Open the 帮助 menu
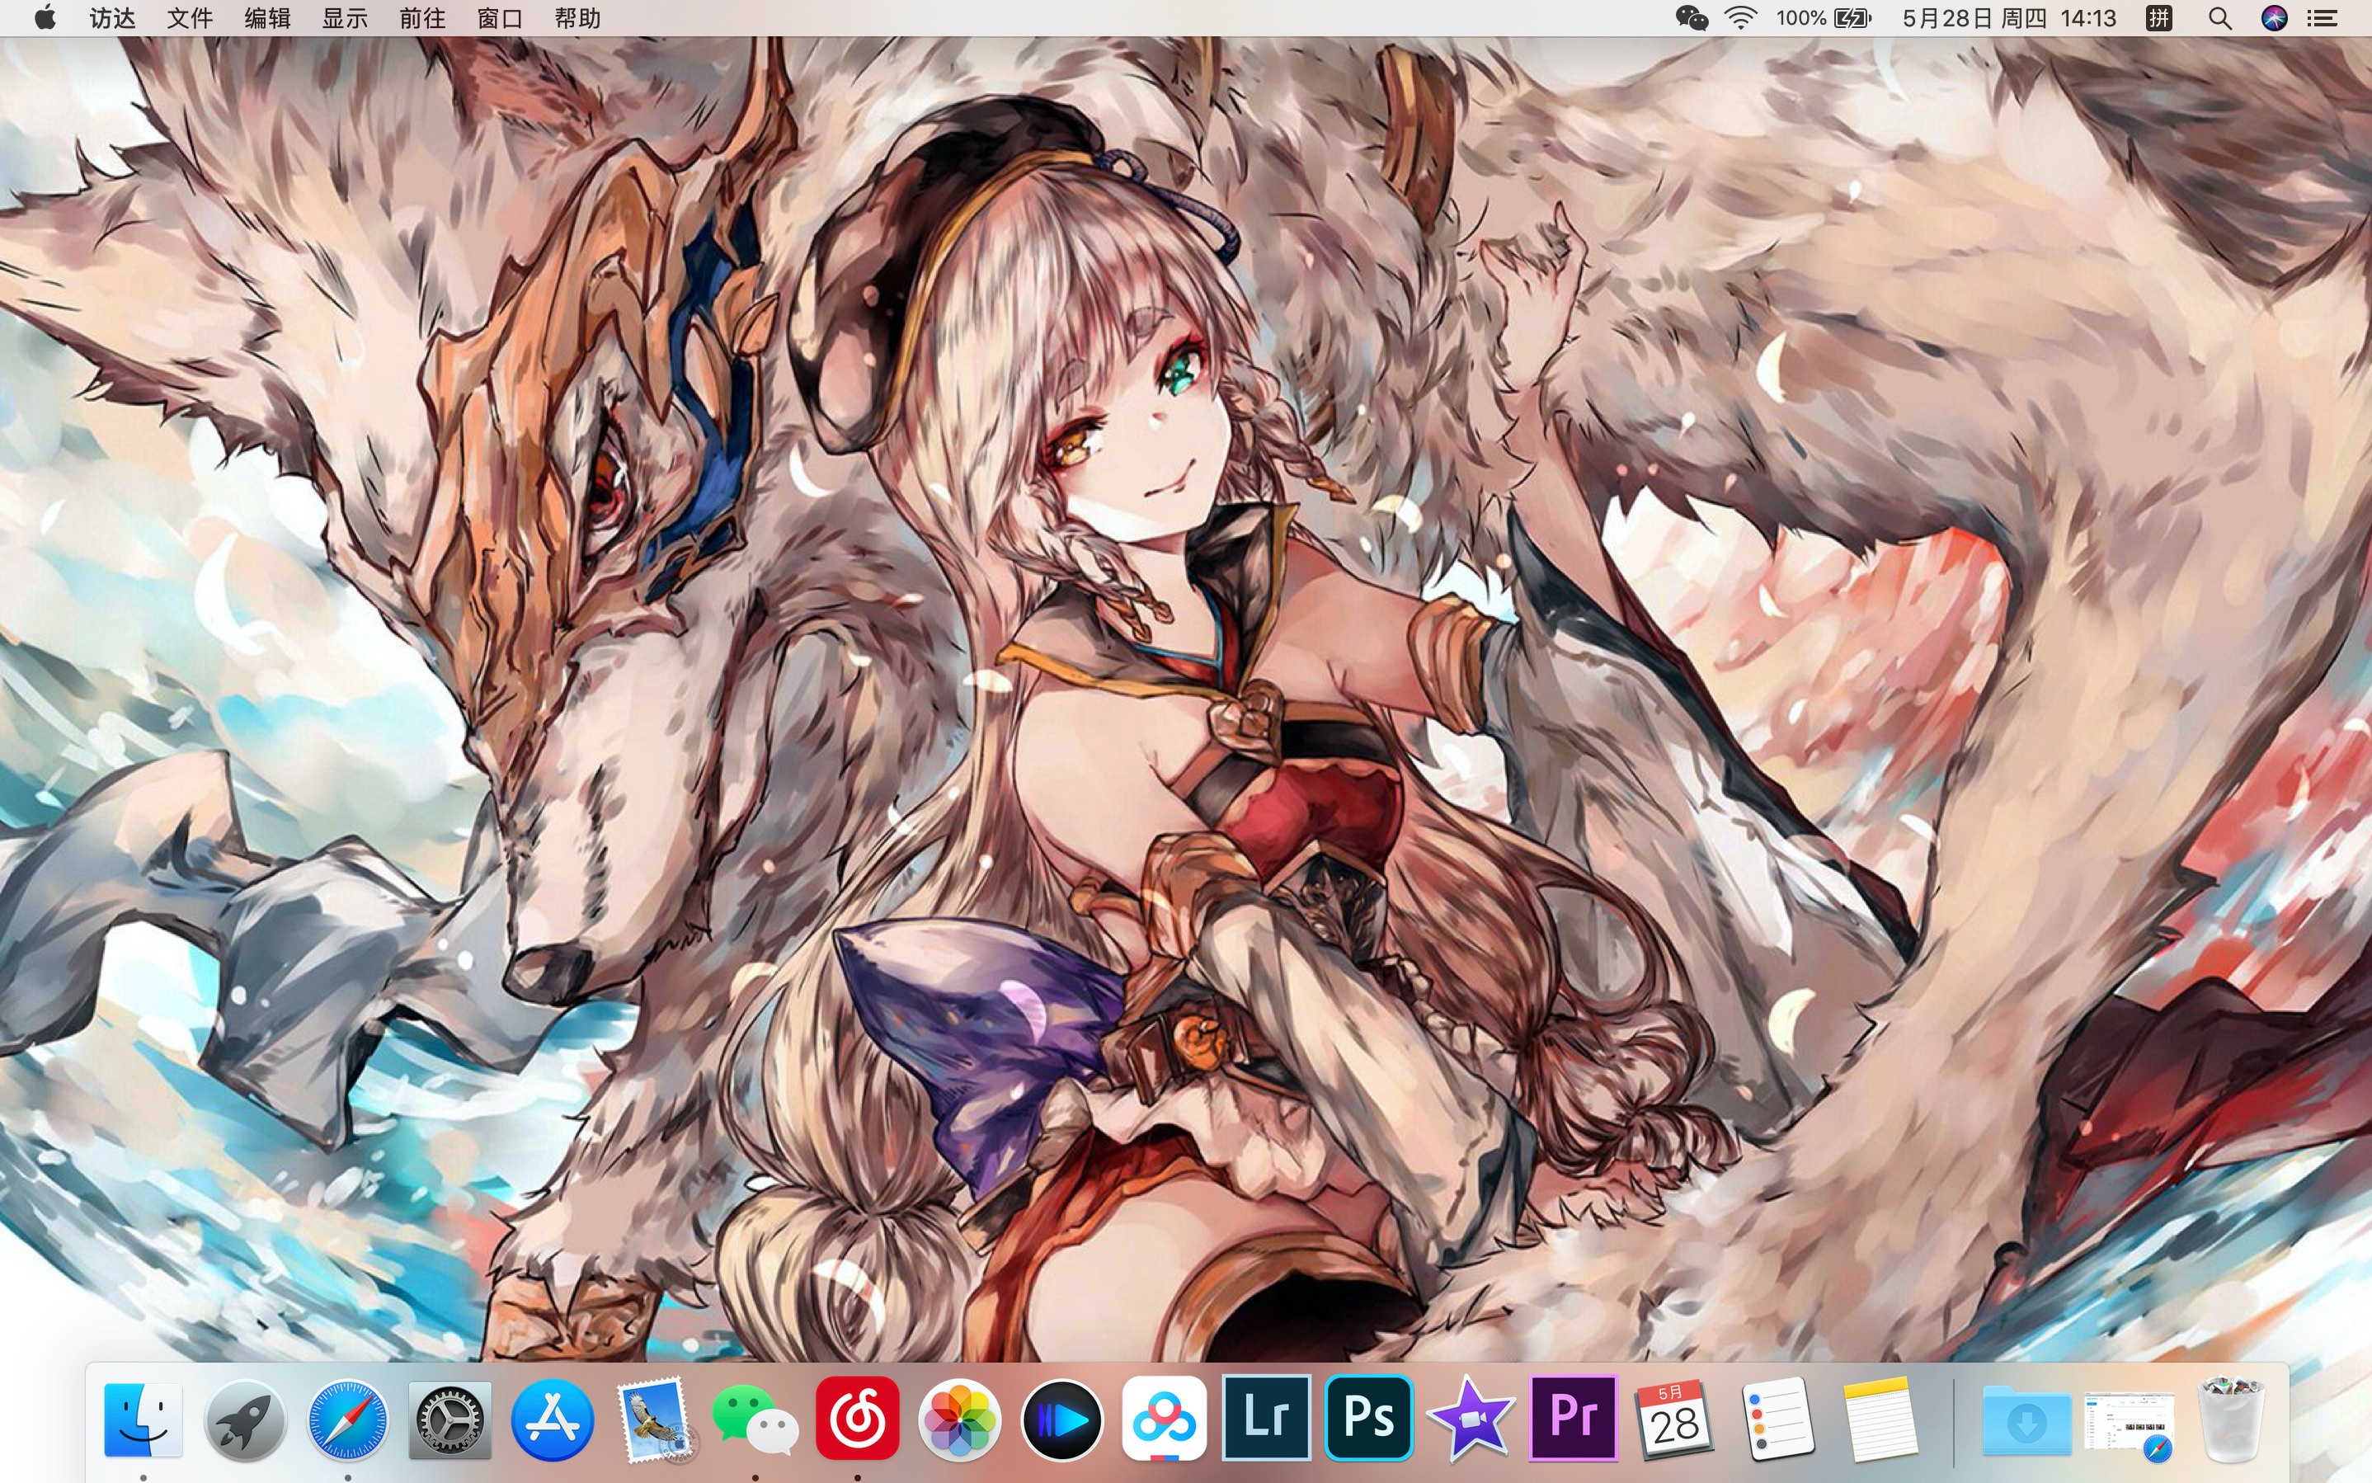 [577, 17]
